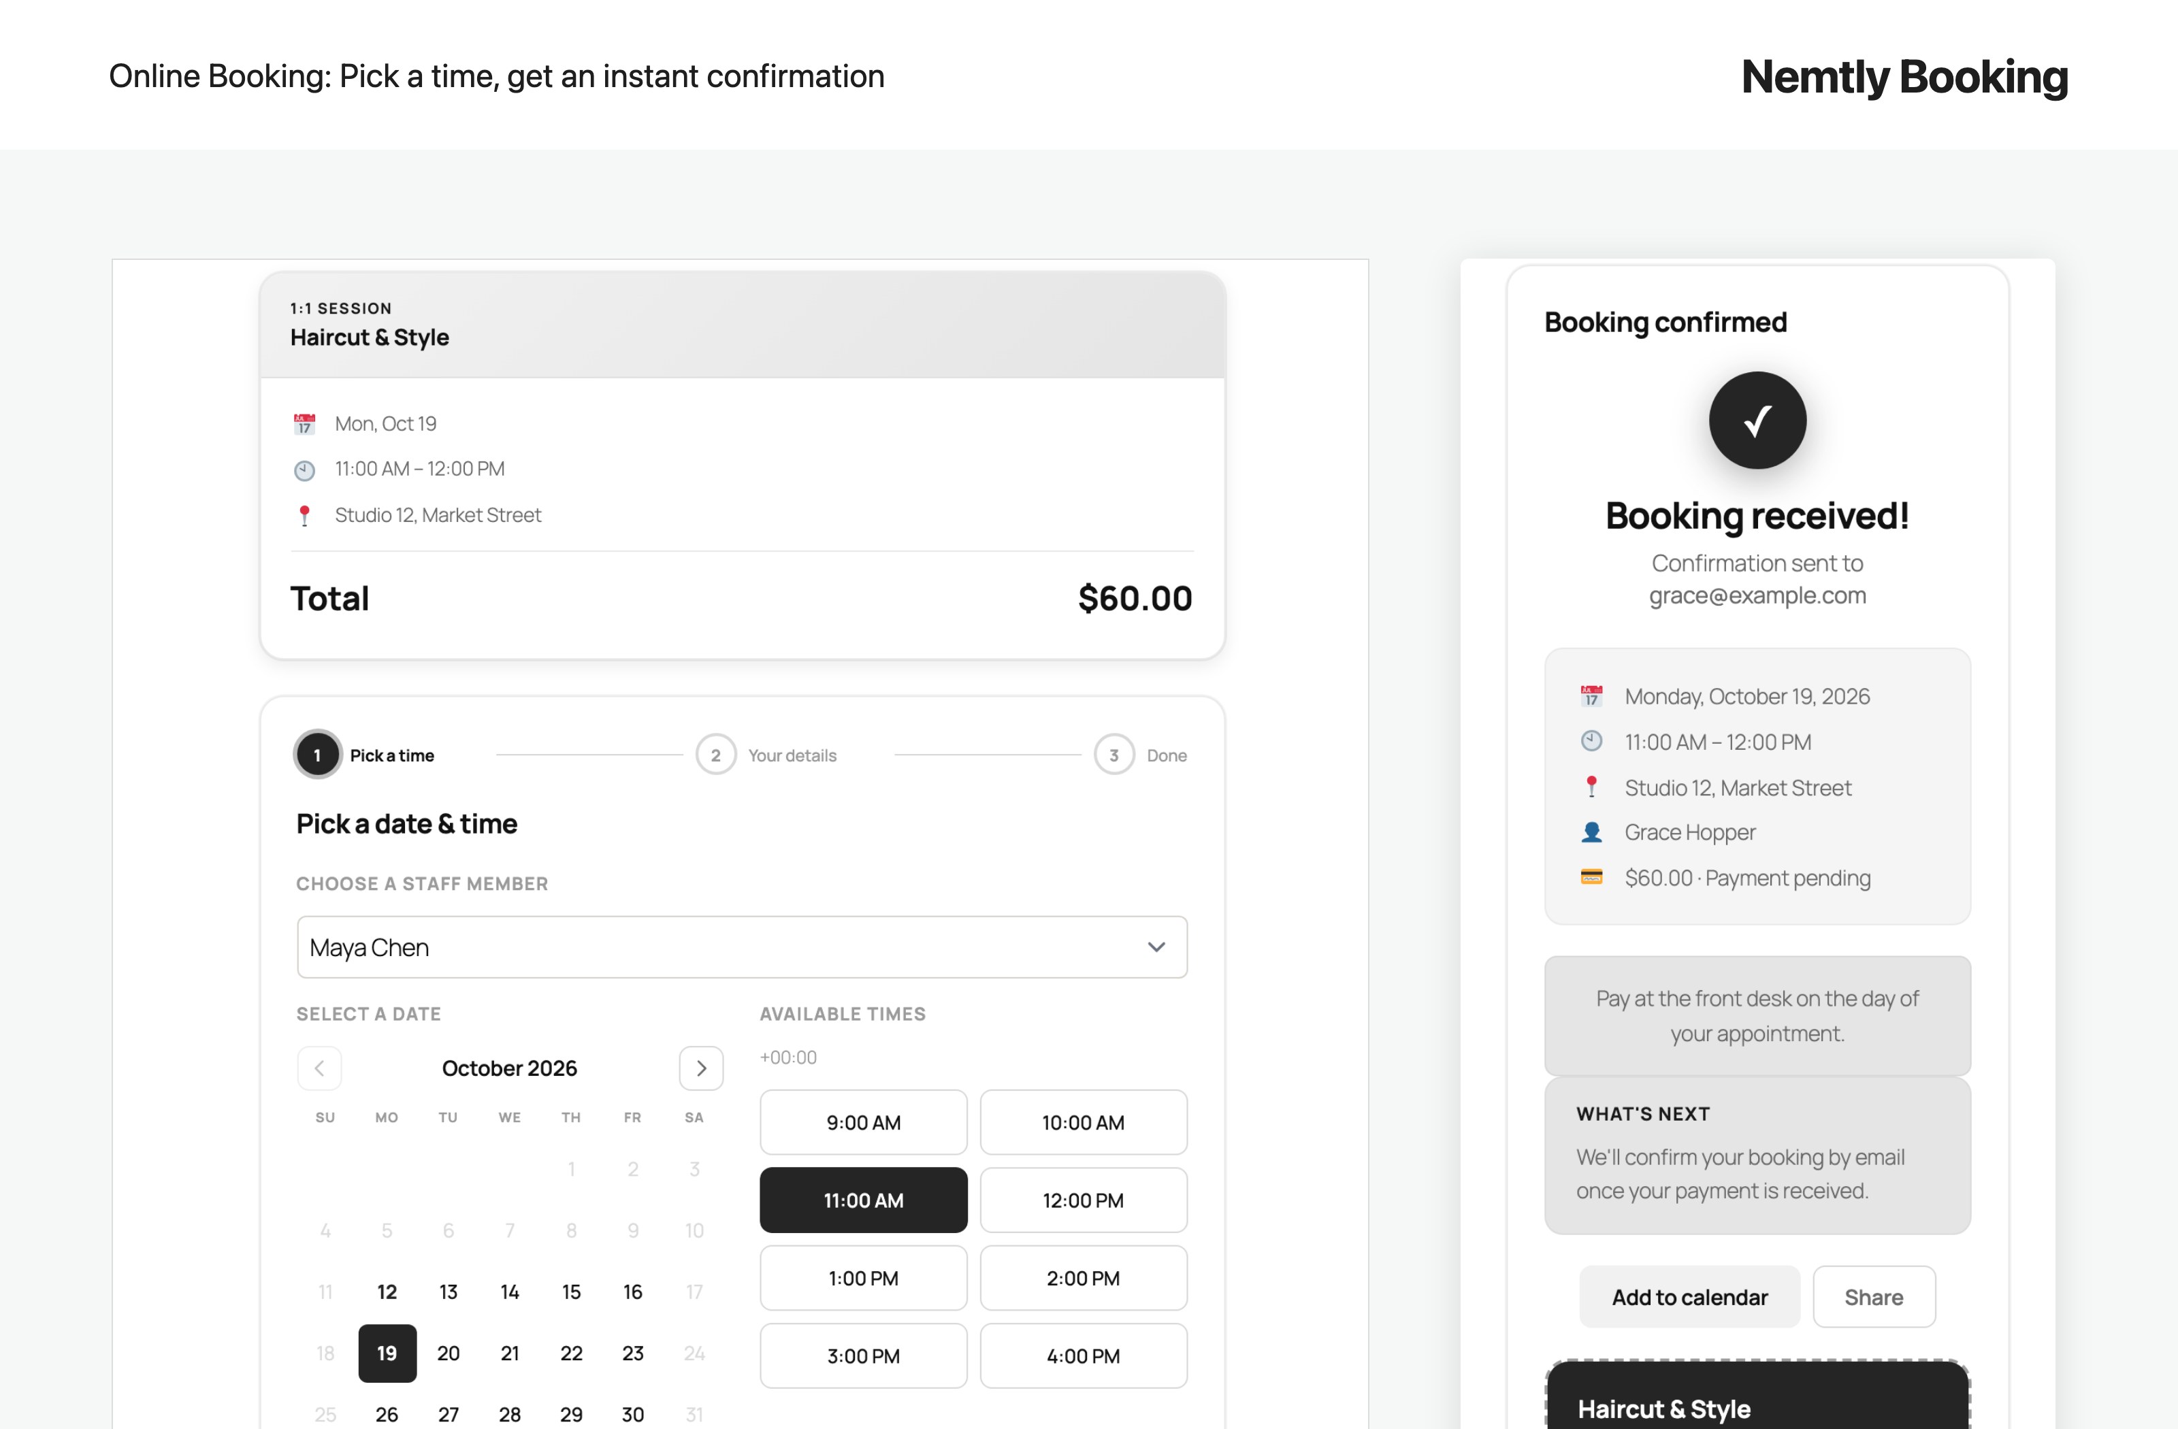Click the Share button
This screenshot has height=1429, width=2178.
click(1873, 1296)
